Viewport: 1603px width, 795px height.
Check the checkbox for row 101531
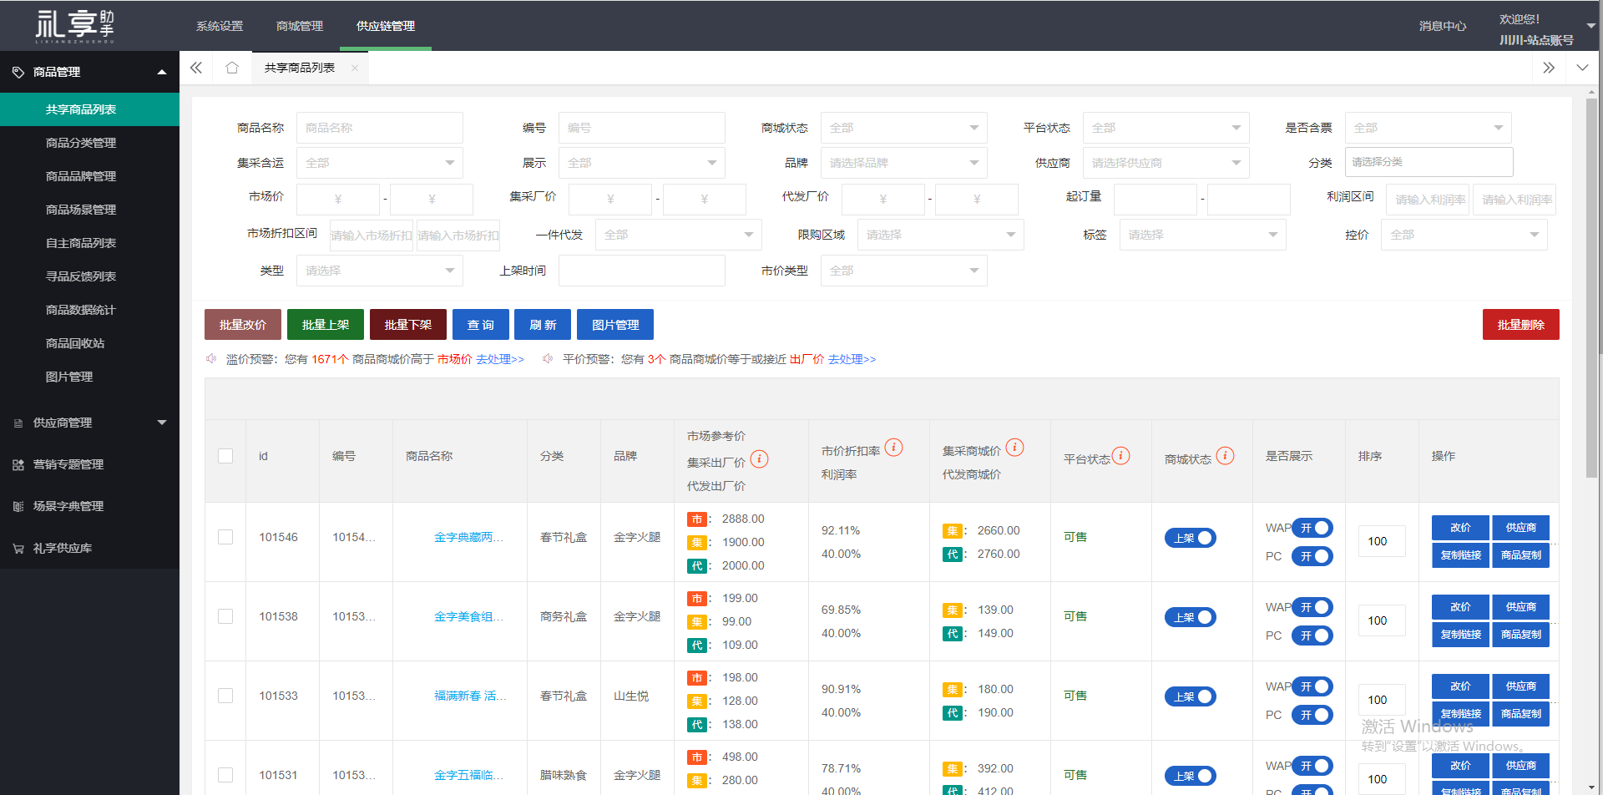click(225, 775)
